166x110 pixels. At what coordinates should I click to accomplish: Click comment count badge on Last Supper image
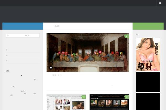click(127, 36)
